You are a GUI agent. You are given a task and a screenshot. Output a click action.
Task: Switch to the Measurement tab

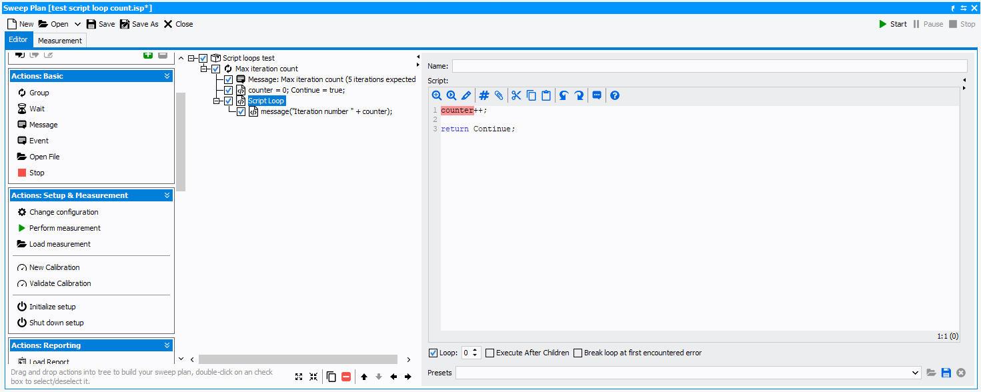click(60, 40)
